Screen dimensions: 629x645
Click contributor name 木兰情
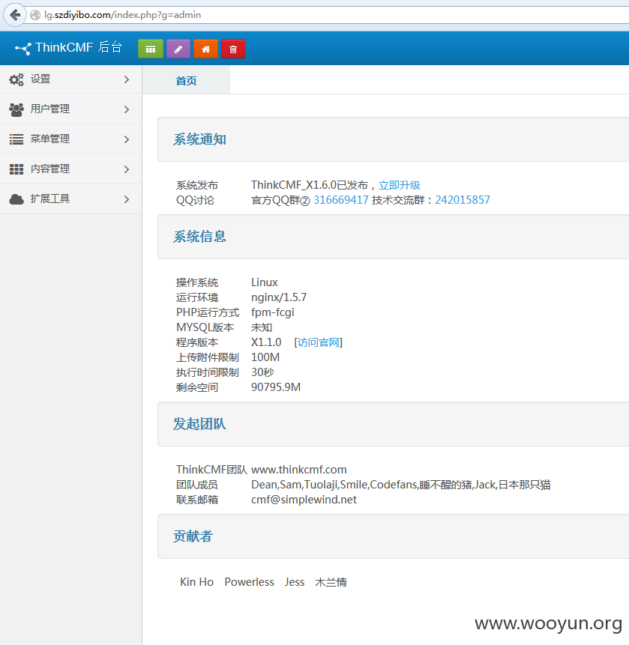pyautogui.click(x=331, y=582)
